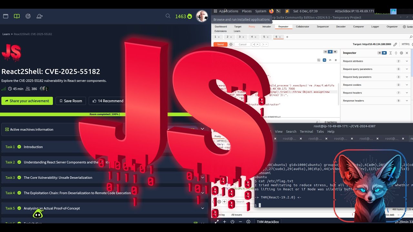Launch Sublime Text from top panel
The height and width of the screenshot is (232, 413).
287,11
